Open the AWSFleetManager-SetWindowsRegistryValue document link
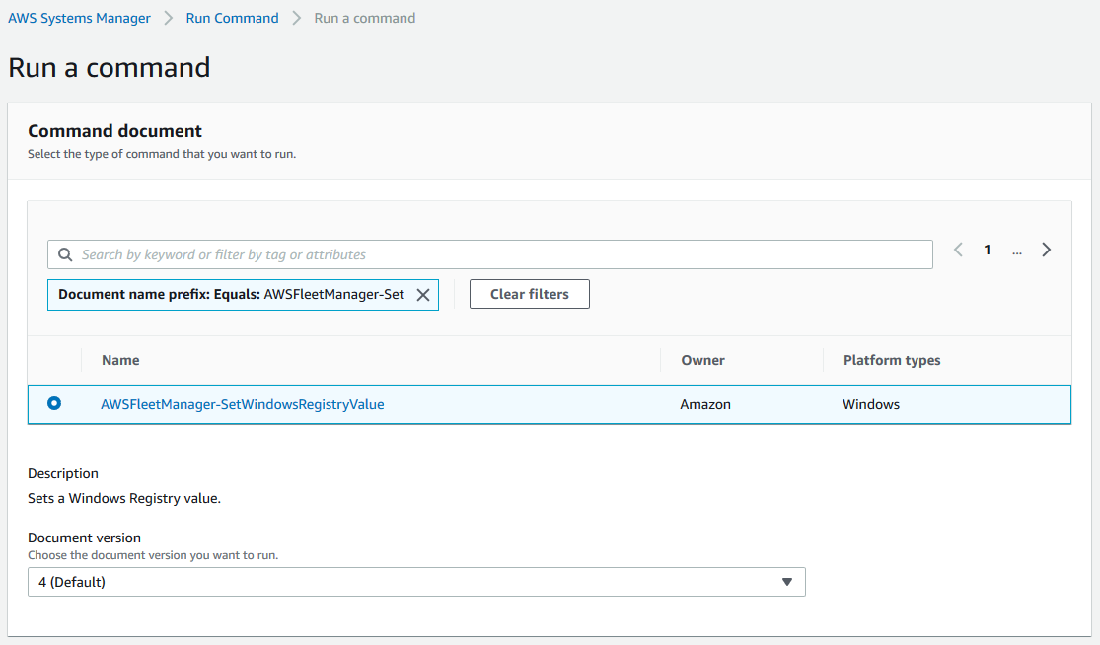 (x=242, y=404)
